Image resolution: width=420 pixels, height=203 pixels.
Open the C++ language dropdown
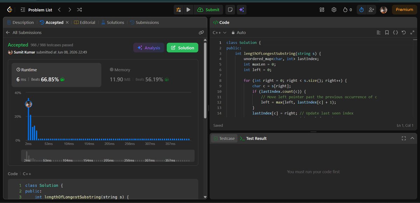coord(219,32)
